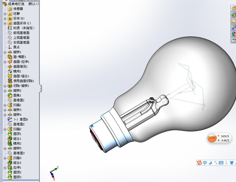Open the design library icon in task pane
This screenshot has height=182, width=236.
233,14
